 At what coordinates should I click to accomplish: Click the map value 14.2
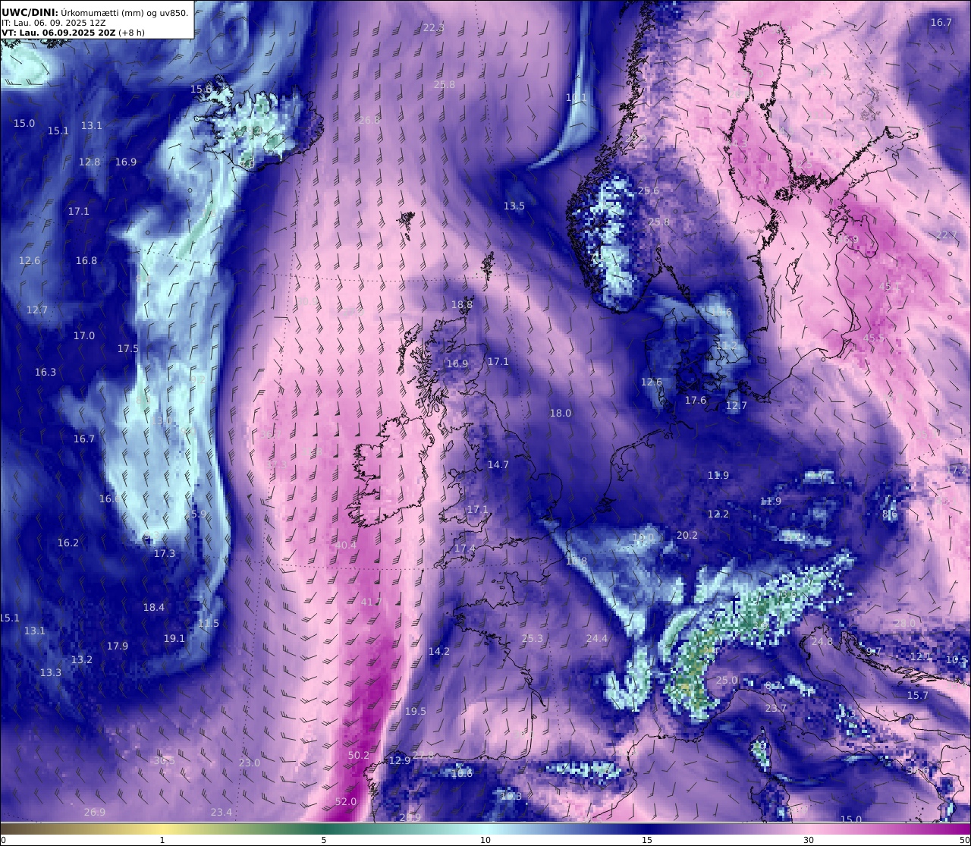tap(439, 652)
